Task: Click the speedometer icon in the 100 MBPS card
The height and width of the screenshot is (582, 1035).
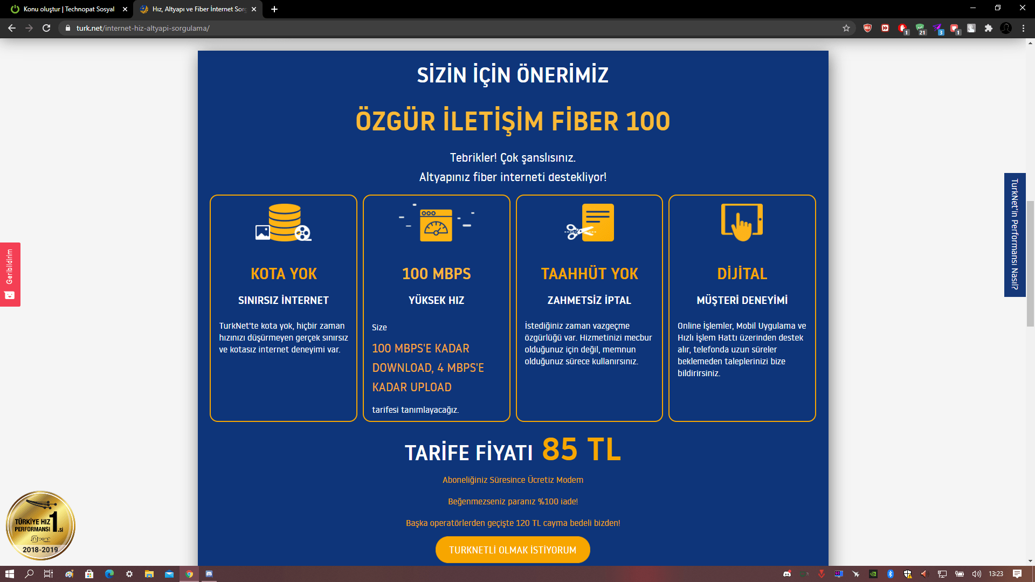Action: [x=436, y=224]
